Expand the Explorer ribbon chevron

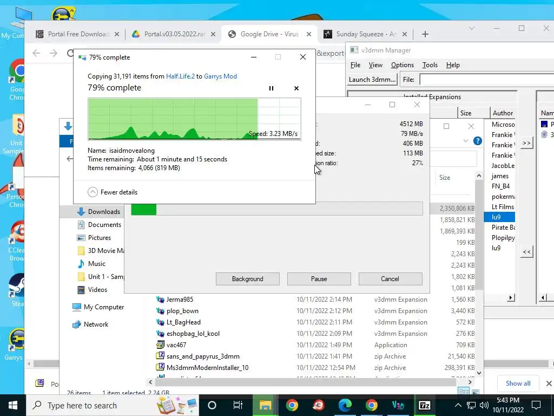tap(466, 141)
